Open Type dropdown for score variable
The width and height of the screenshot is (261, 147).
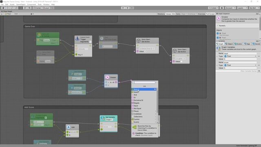(240, 65)
